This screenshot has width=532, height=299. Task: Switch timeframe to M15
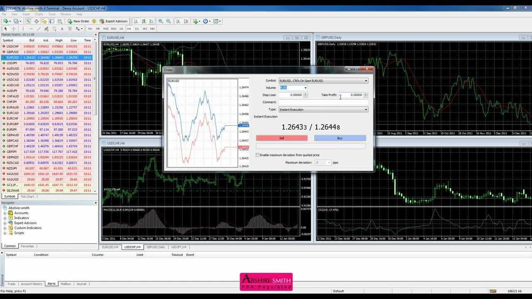click(x=106, y=29)
